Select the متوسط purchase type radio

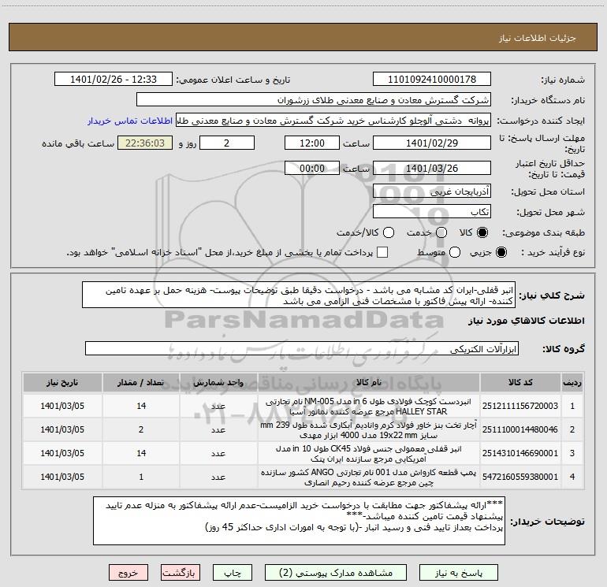pos(455,252)
